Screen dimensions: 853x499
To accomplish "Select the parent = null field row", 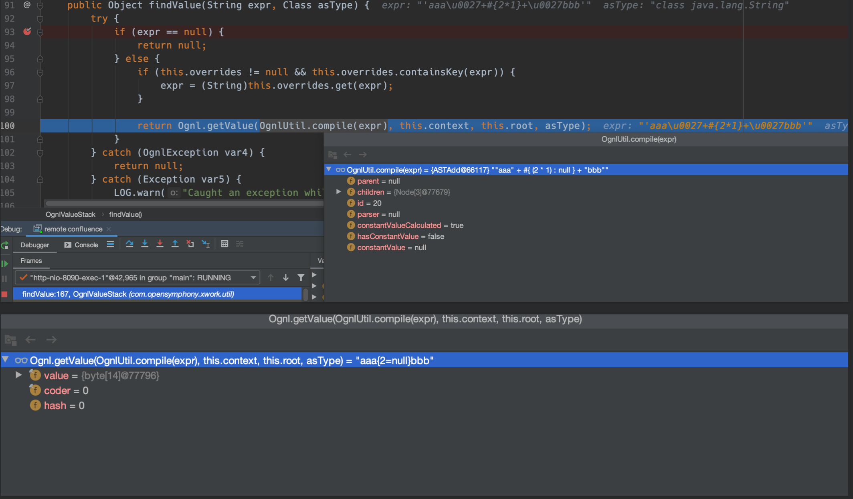I will pos(586,181).
